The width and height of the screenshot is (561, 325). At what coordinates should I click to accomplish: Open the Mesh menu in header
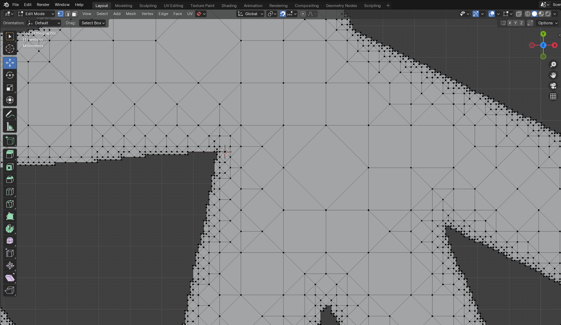131,14
